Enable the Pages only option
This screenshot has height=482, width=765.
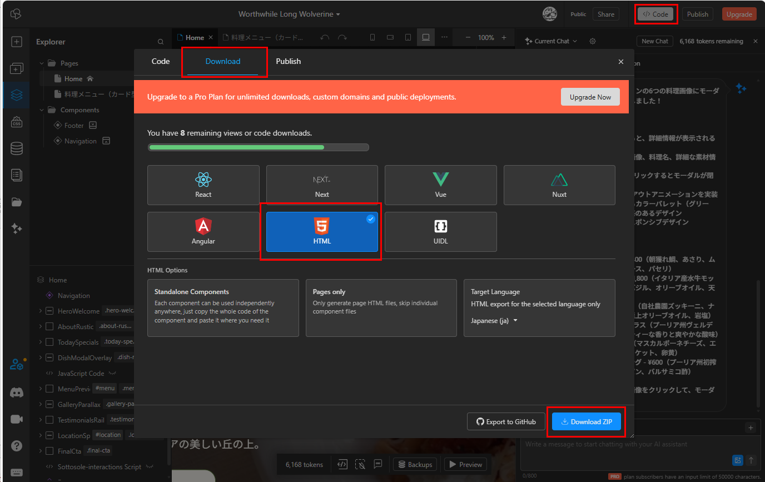[x=381, y=307]
